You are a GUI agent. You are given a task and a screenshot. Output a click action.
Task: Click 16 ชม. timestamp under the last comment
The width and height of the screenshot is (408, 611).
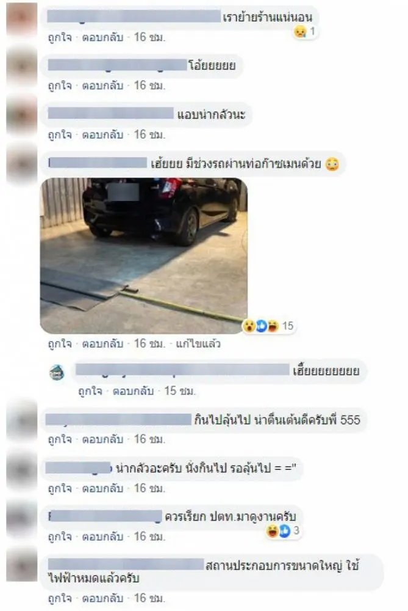[149, 598]
